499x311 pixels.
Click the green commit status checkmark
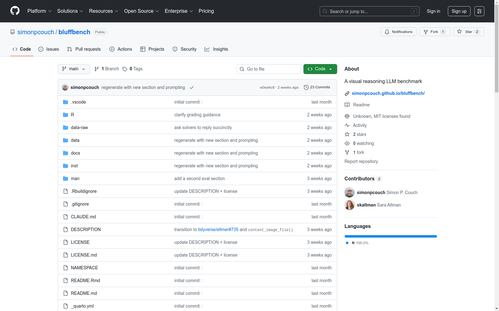click(x=192, y=87)
